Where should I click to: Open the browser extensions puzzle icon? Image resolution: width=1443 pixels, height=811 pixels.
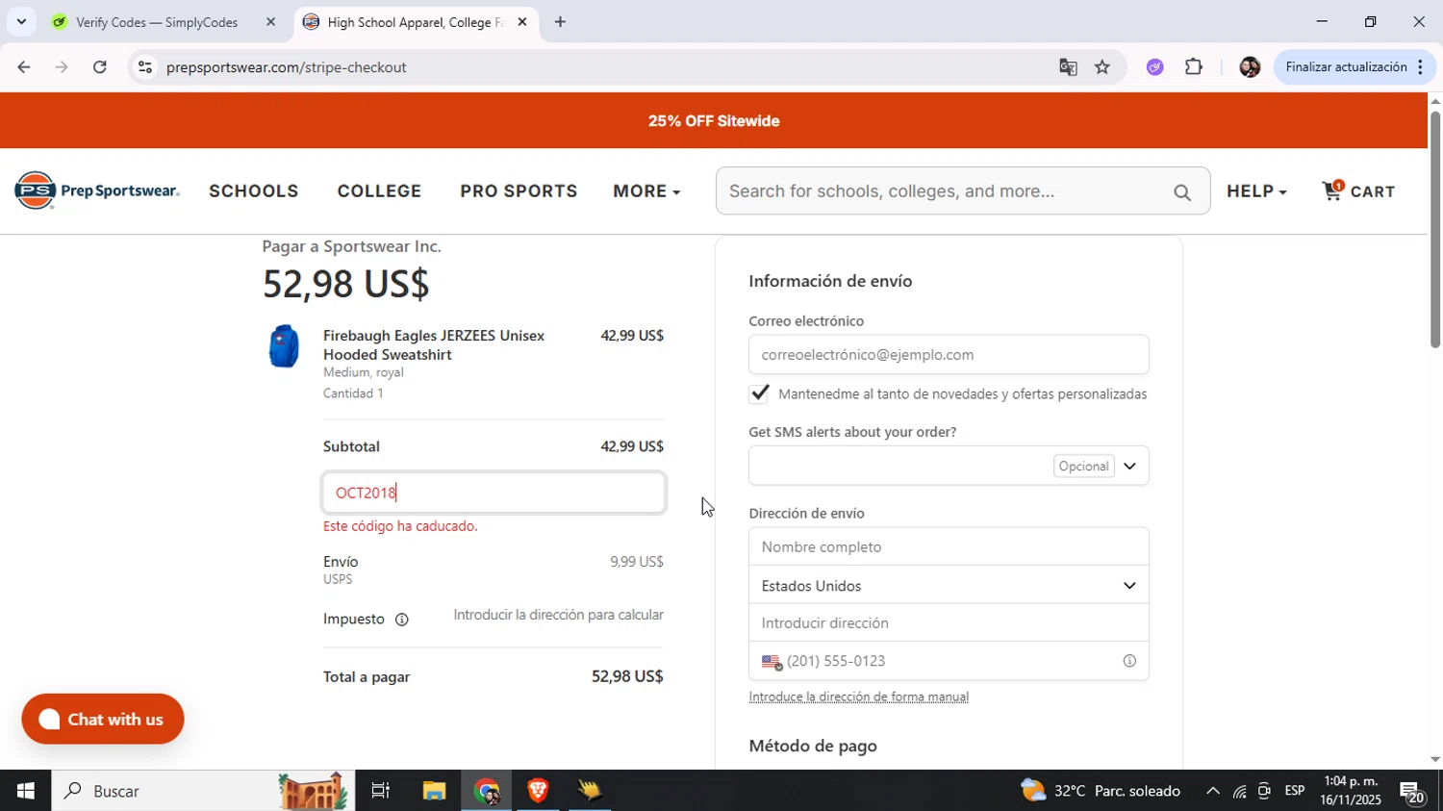pos(1194,67)
